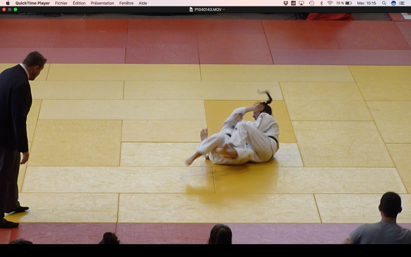Viewport: 411px width, 257px height.
Task: Open the Bluetooth status menu
Action: point(321,3)
